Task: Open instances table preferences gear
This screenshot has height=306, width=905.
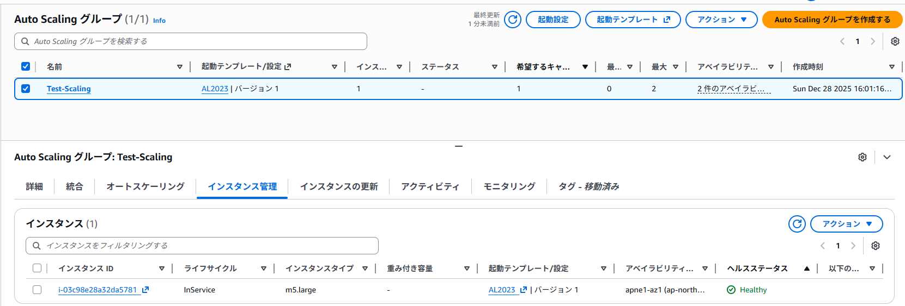Action: tap(875, 246)
